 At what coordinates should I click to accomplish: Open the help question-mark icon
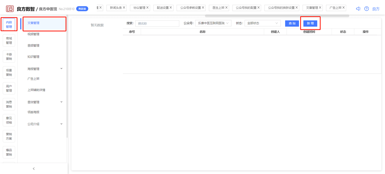367,9
